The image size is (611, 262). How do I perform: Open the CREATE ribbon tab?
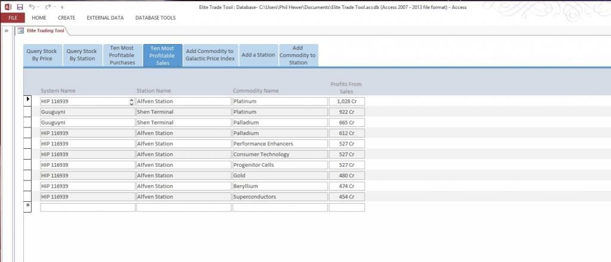point(67,17)
